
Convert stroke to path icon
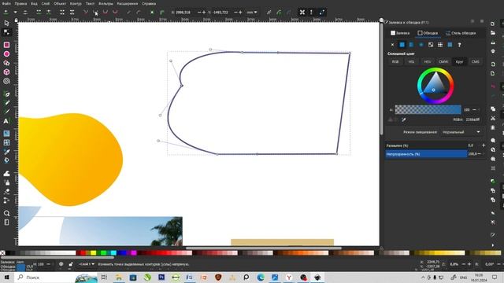tap(162, 13)
